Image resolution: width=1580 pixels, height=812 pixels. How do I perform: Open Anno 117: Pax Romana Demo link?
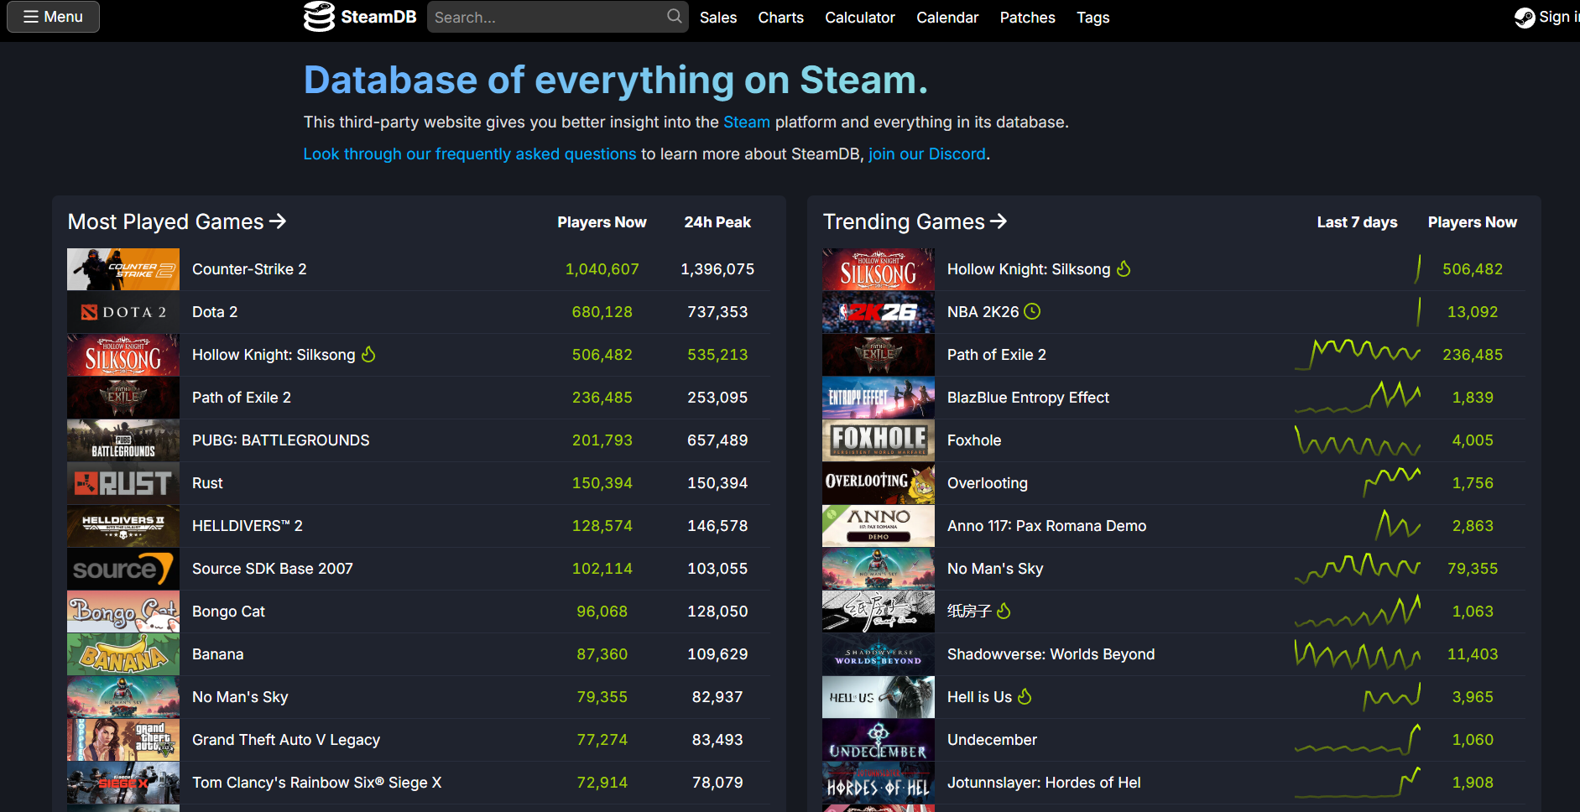tap(1046, 526)
